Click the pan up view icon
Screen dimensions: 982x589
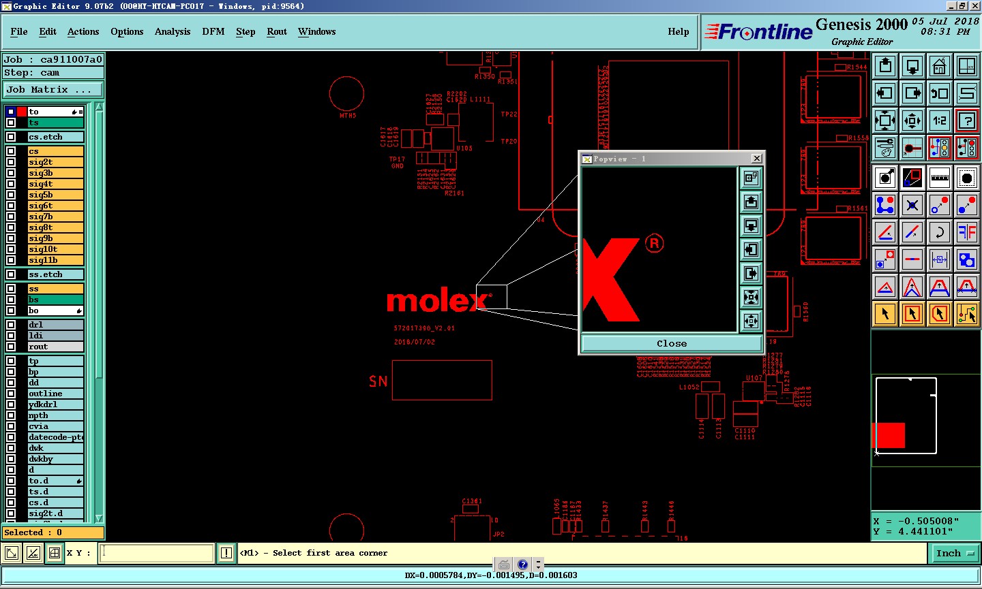[885, 66]
